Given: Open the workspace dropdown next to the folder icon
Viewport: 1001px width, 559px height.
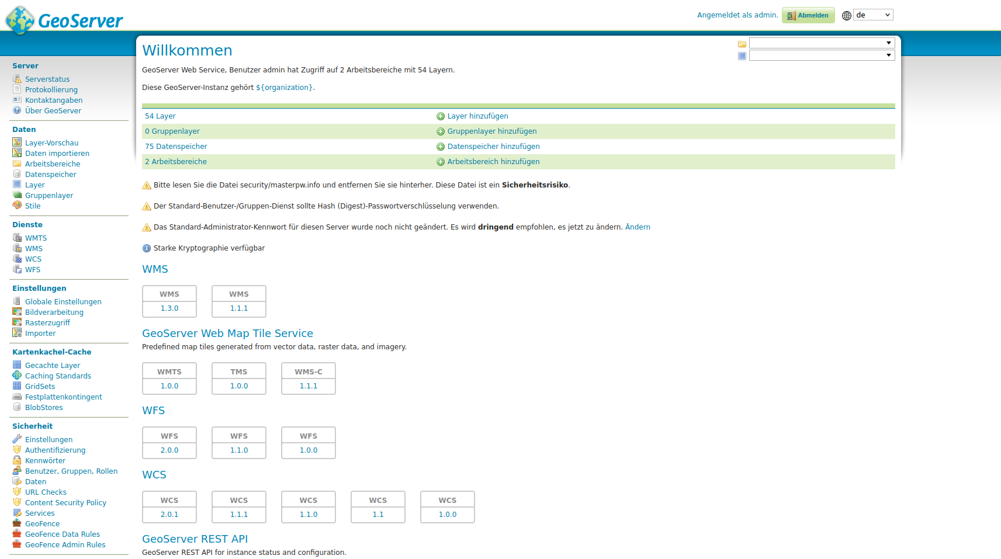Looking at the screenshot, I should pyautogui.click(x=822, y=43).
